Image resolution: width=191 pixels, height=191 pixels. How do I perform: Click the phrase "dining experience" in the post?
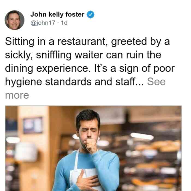pyautogui.click(x=48, y=68)
